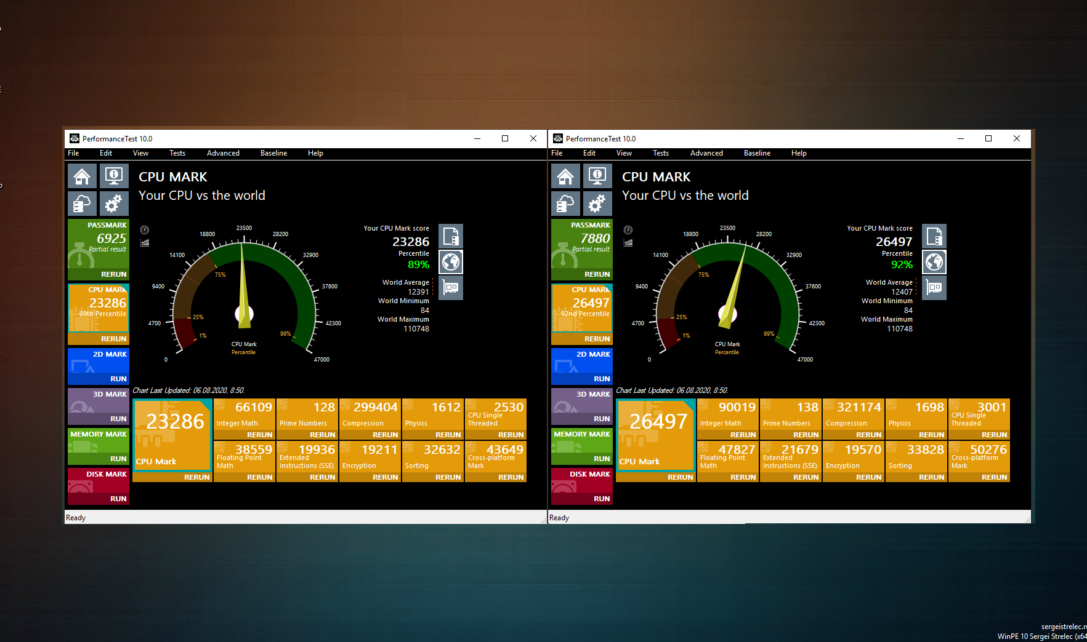Open the settings gears in the 26497 score window

point(597,204)
